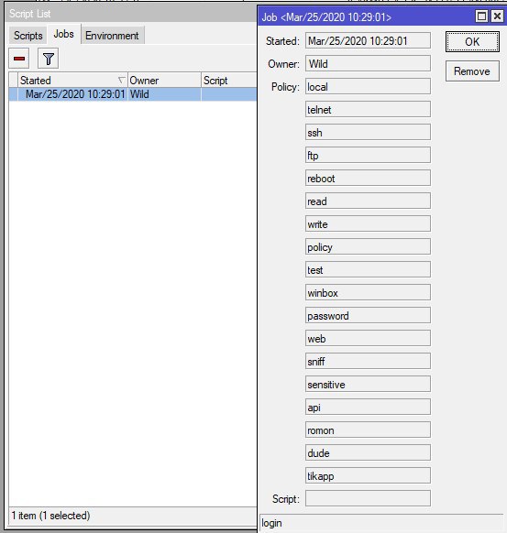Click the policy field 'winbox'
507x533 pixels.
[368, 293]
